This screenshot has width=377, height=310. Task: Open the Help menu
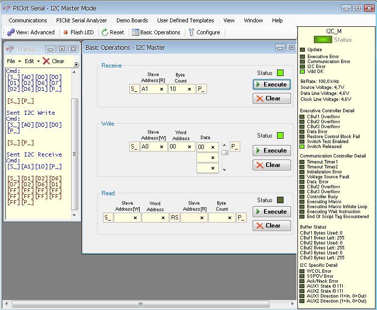pyautogui.click(x=277, y=20)
